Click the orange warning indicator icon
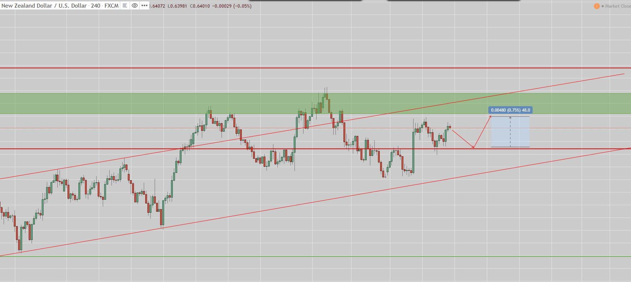The image size is (631, 282). pos(597,6)
